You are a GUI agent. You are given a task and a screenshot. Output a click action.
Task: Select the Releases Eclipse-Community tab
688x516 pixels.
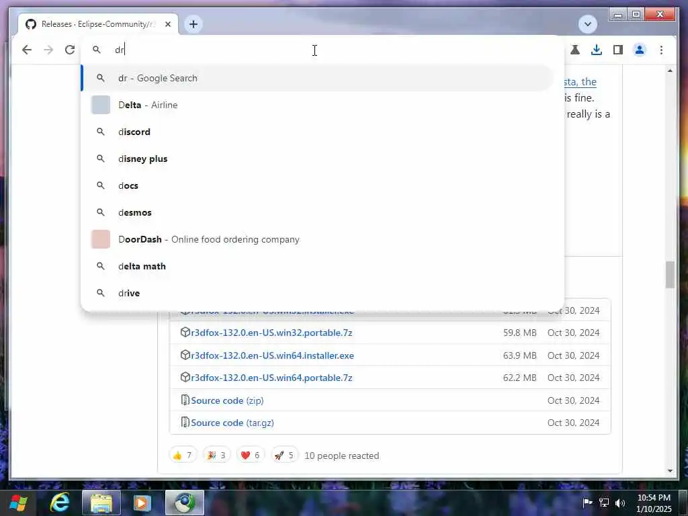click(x=98, y=24)
